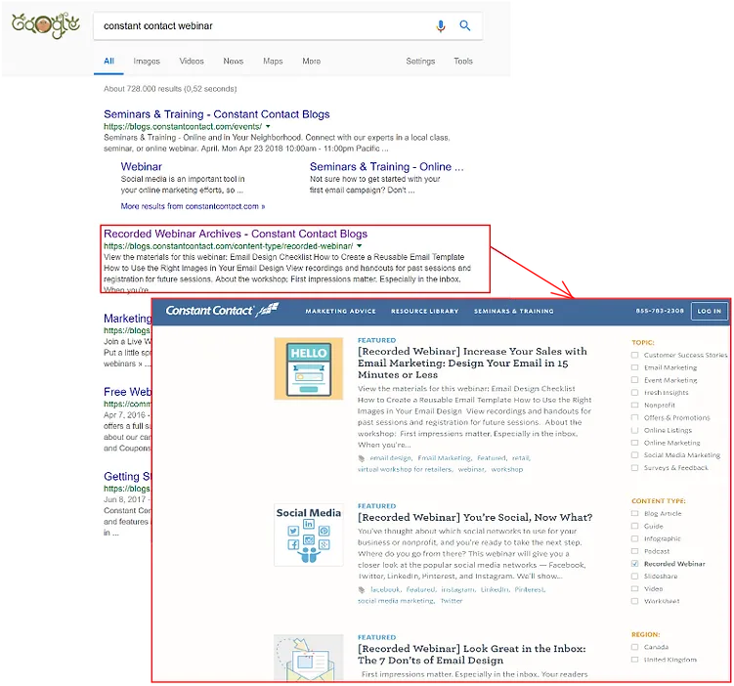The height and width of the screenshot is (686, 734).
Task: Open the envelope email thumbnail
Action: click(309, 657)
